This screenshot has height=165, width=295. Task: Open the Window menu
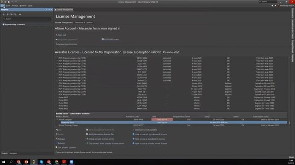23,5
